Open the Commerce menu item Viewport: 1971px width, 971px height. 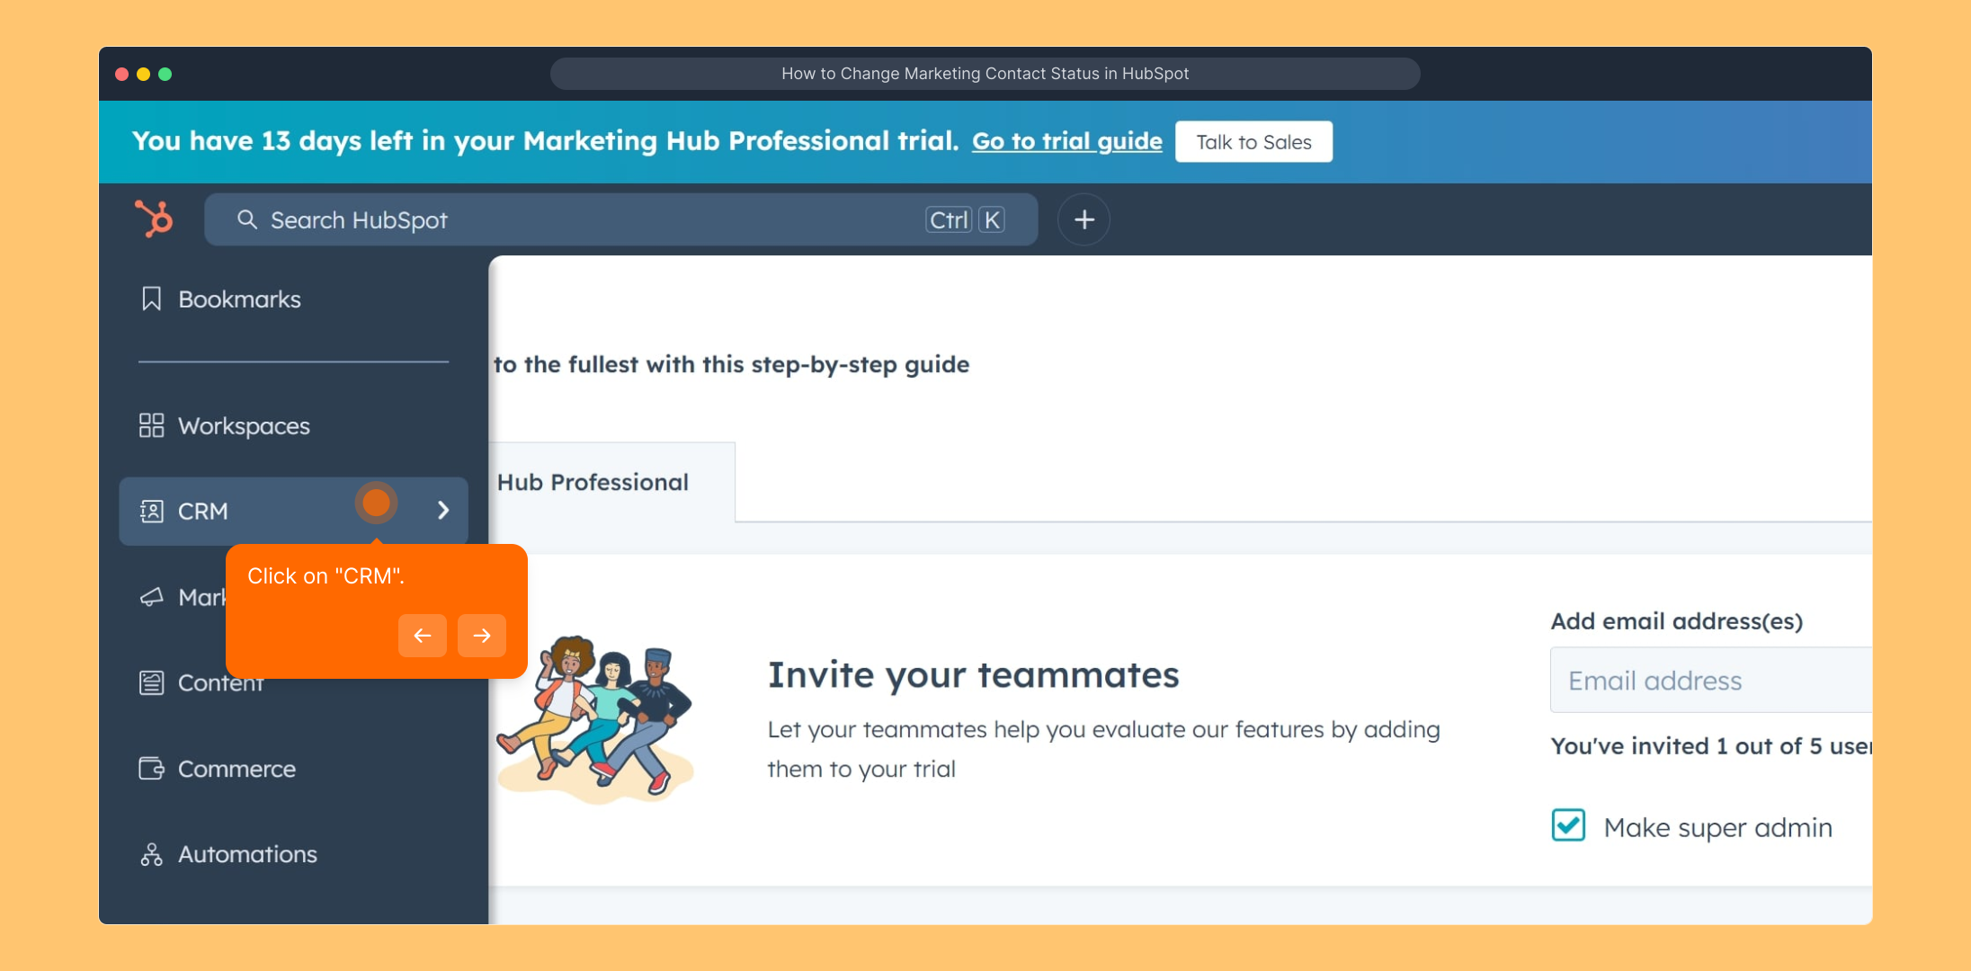click(236, 769)
